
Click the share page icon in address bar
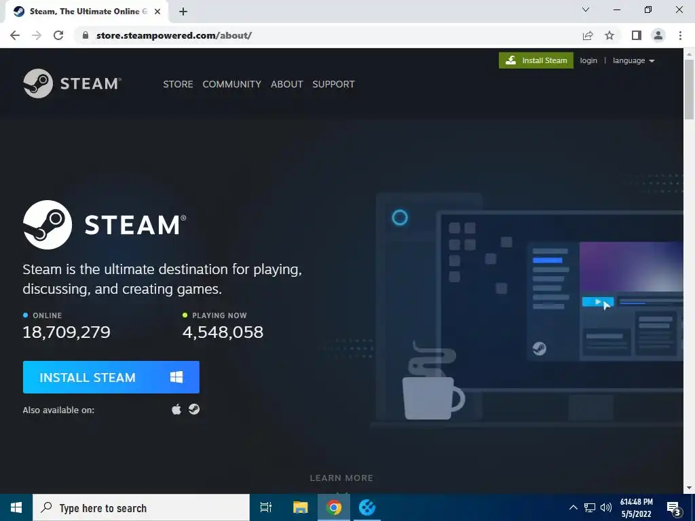tap(588, 35)
